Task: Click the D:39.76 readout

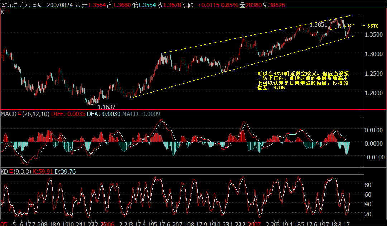Action: [65, 171]
